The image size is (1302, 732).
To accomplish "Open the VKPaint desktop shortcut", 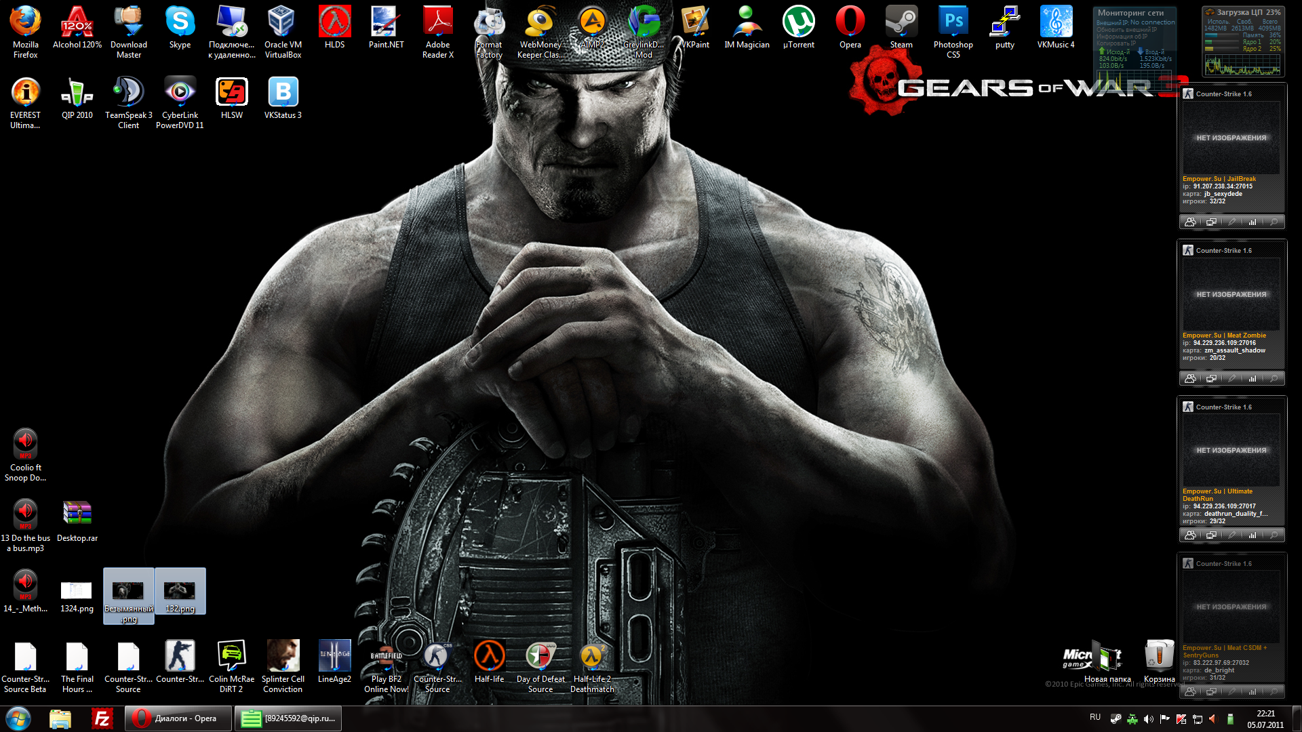I will (x=695, y=28).
